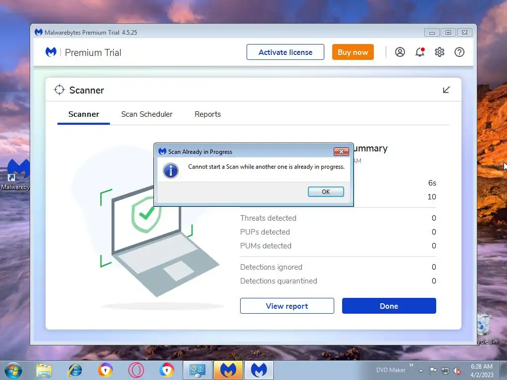Click the Scanner card heading text
The height and width of the screenshot is (380, 507).
(x=87, y=90)
